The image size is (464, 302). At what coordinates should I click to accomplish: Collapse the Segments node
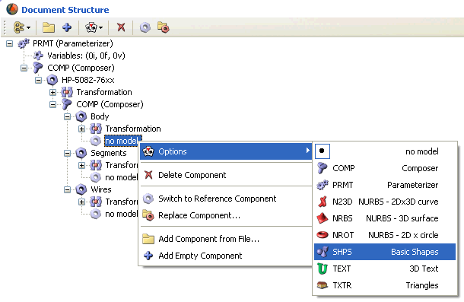click(x=67, y=153)
